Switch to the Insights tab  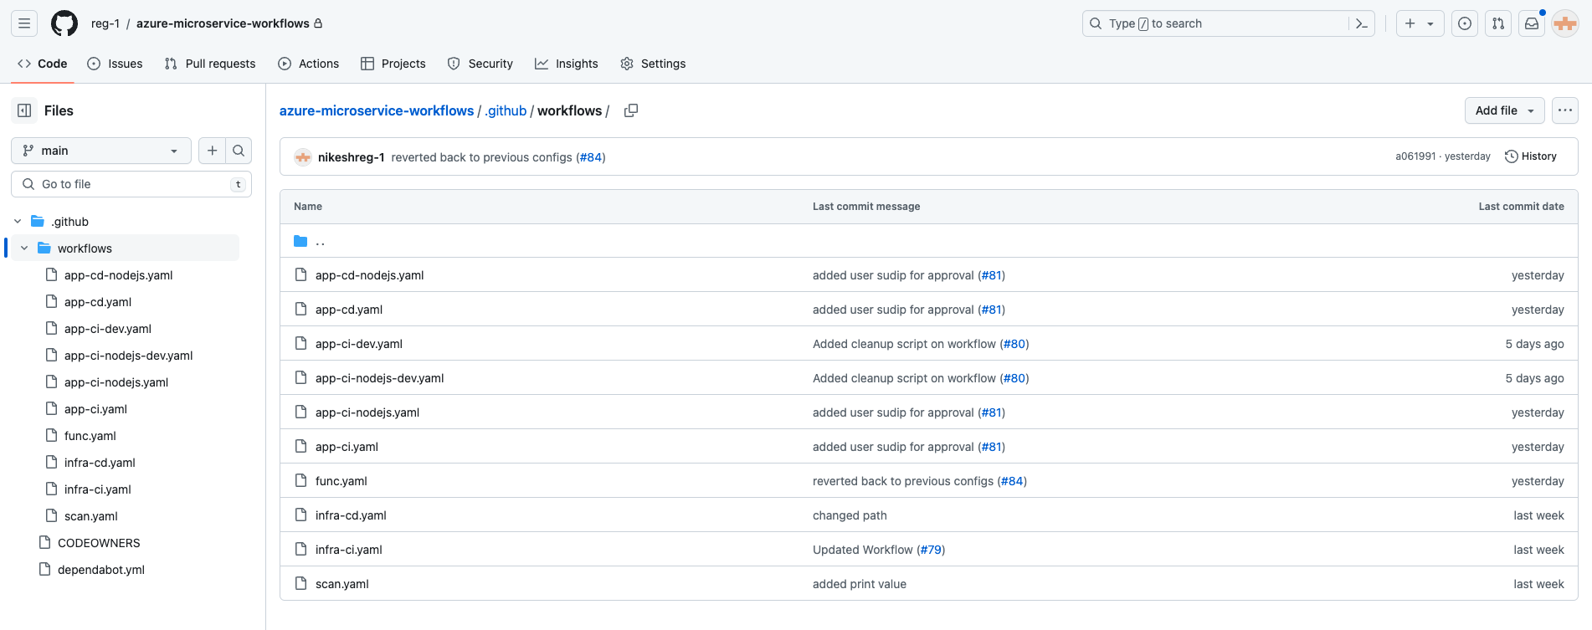(x=567, y=64)
